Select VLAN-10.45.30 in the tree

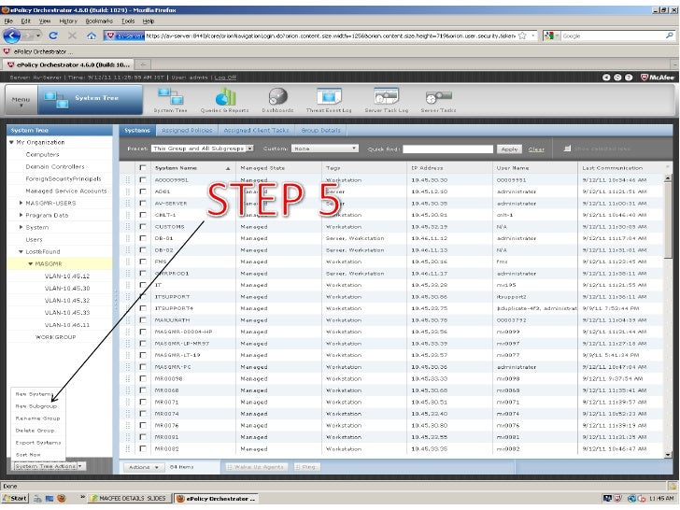[67, 288]
